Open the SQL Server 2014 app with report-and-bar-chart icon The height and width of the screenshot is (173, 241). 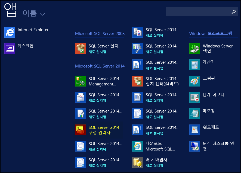pyautogui.click(x=99, y=114)
